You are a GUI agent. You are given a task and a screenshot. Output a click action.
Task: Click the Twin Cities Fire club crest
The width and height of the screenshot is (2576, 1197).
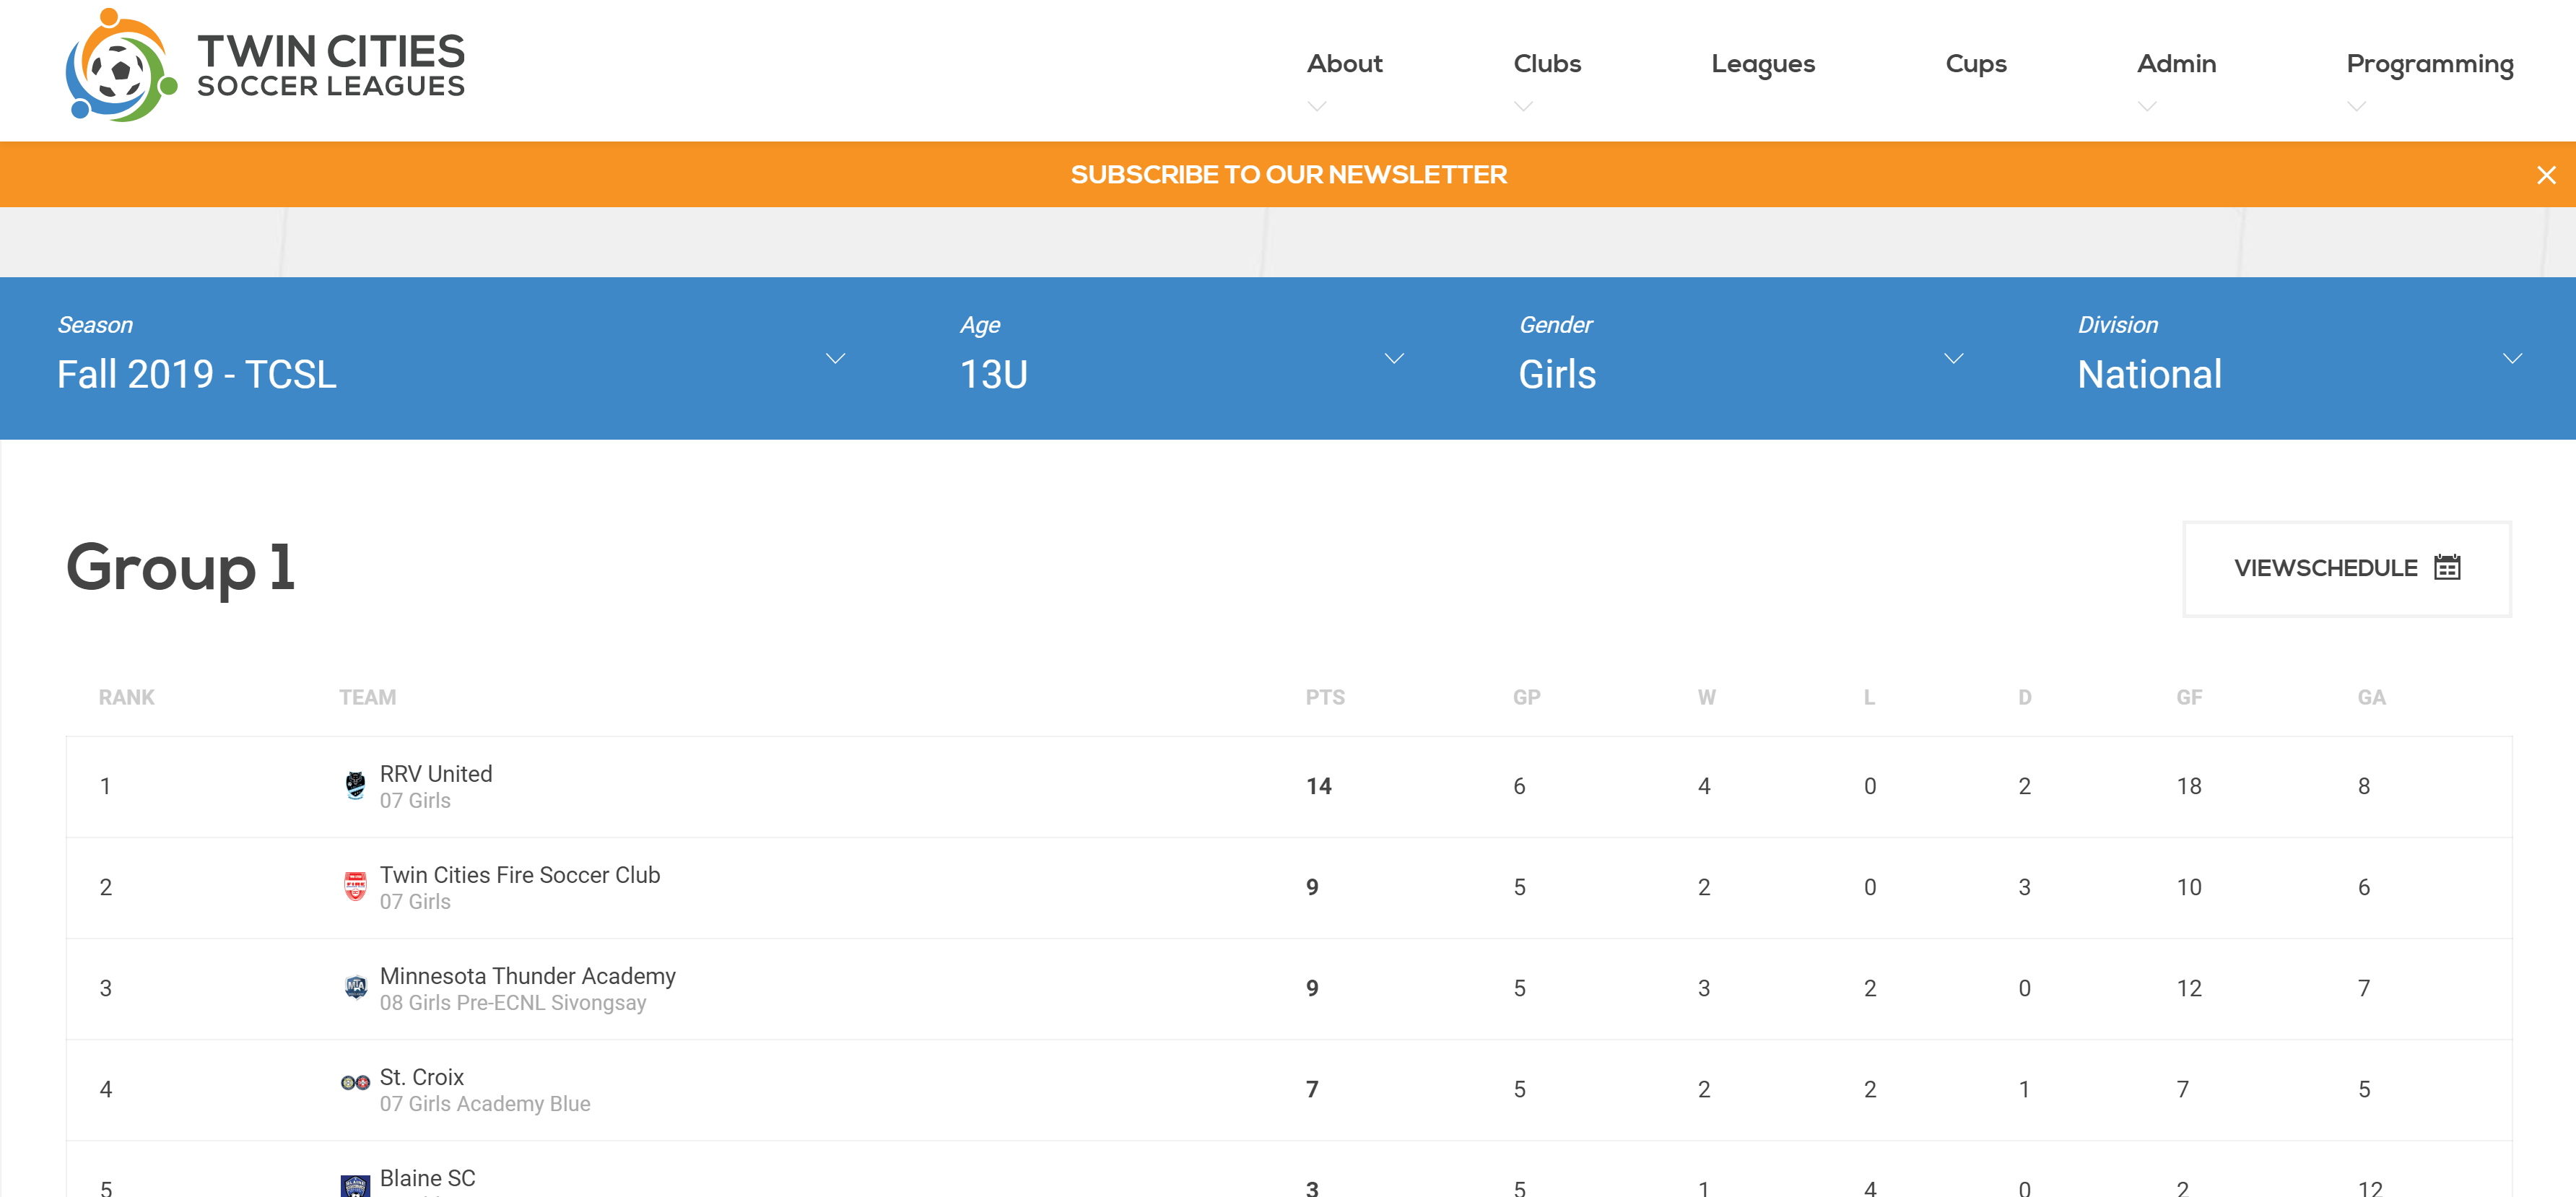click(355, 887)
